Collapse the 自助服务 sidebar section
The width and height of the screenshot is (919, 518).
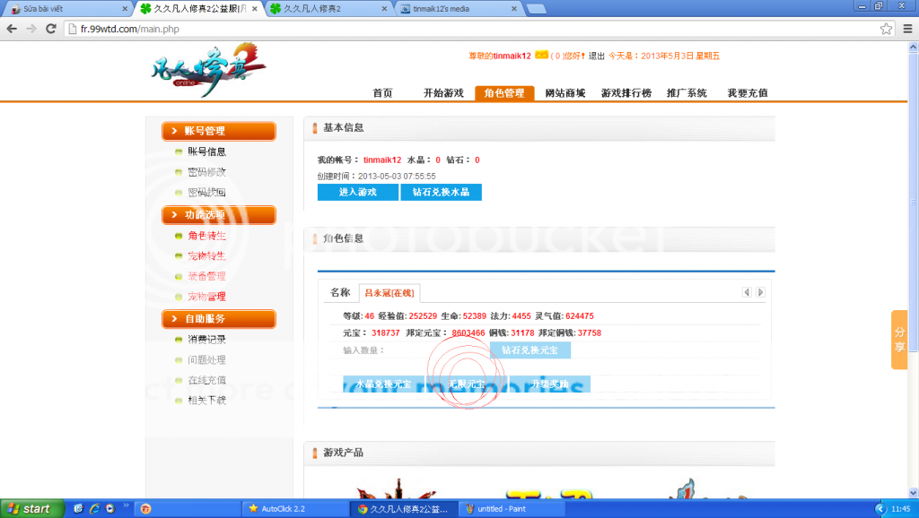(x=219, y=319)
